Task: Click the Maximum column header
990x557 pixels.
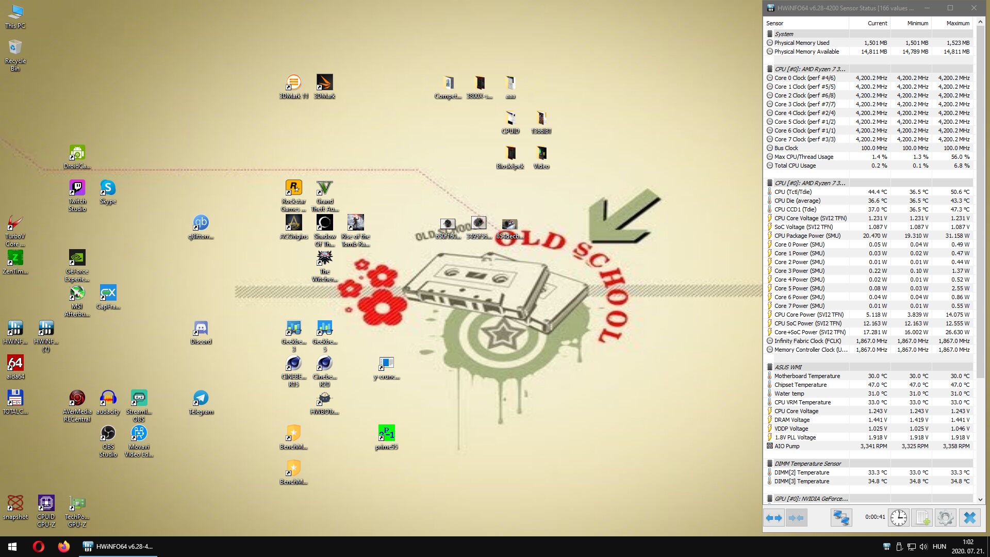Action: 952,23
